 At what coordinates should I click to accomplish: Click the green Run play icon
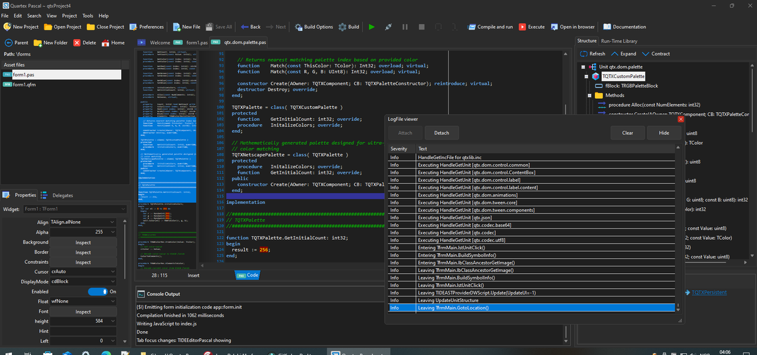click(x=372, y=27)
